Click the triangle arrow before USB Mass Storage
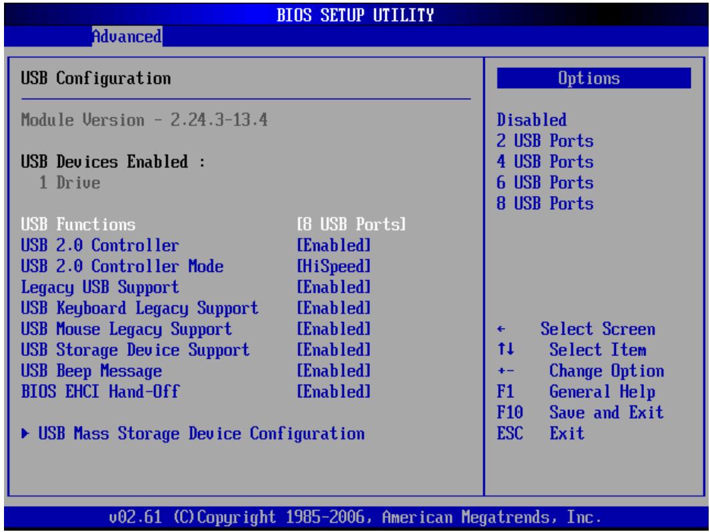The image size is (710, 532). coord(26,434)
